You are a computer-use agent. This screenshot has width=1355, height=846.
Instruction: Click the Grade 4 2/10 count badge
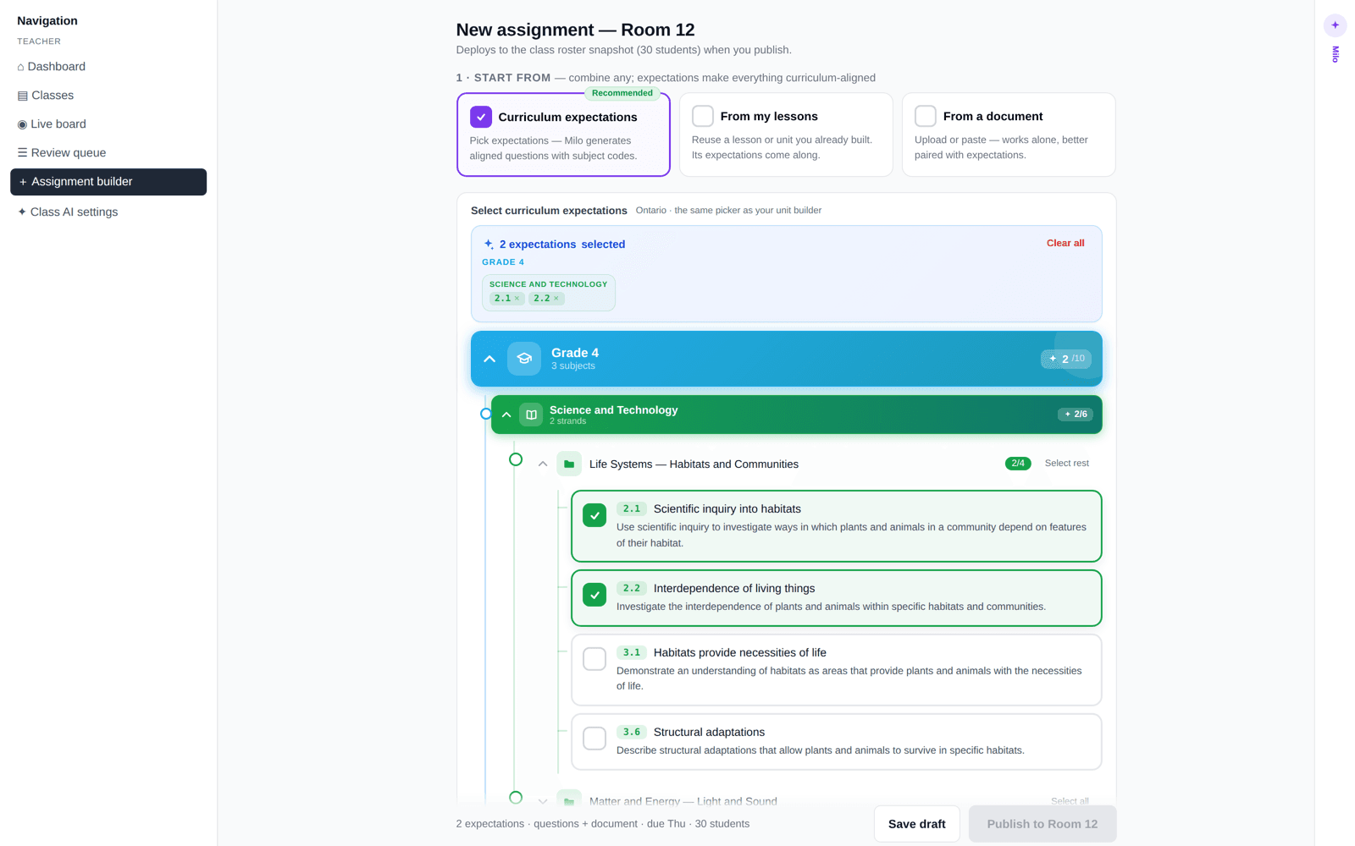1066,359
